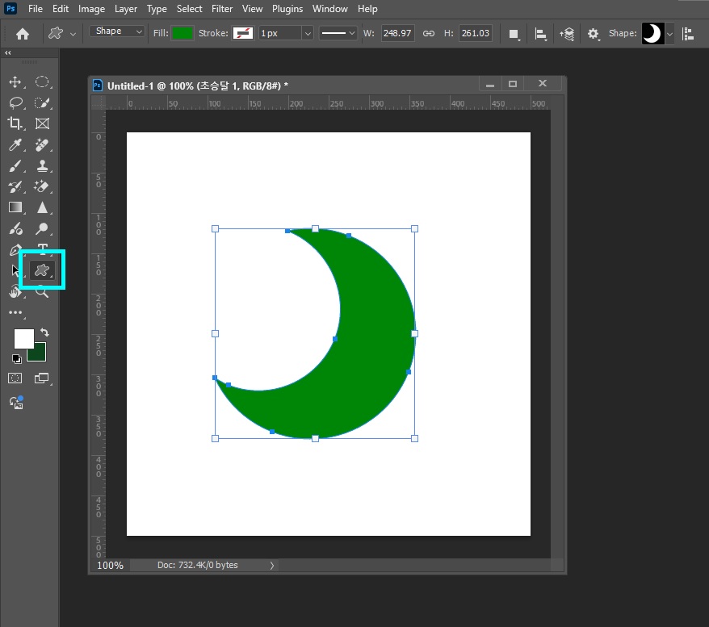Viewport: 709px width, 627px height.
Task: Open the custom Shape picker arrow
Action: point(669,34)
